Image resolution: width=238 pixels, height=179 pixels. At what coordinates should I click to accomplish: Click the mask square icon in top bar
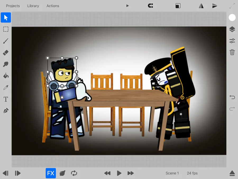(x=178, y=6)
